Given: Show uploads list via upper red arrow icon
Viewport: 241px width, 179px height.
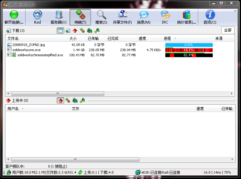Looking at the screenshot, I should (75, 31).
